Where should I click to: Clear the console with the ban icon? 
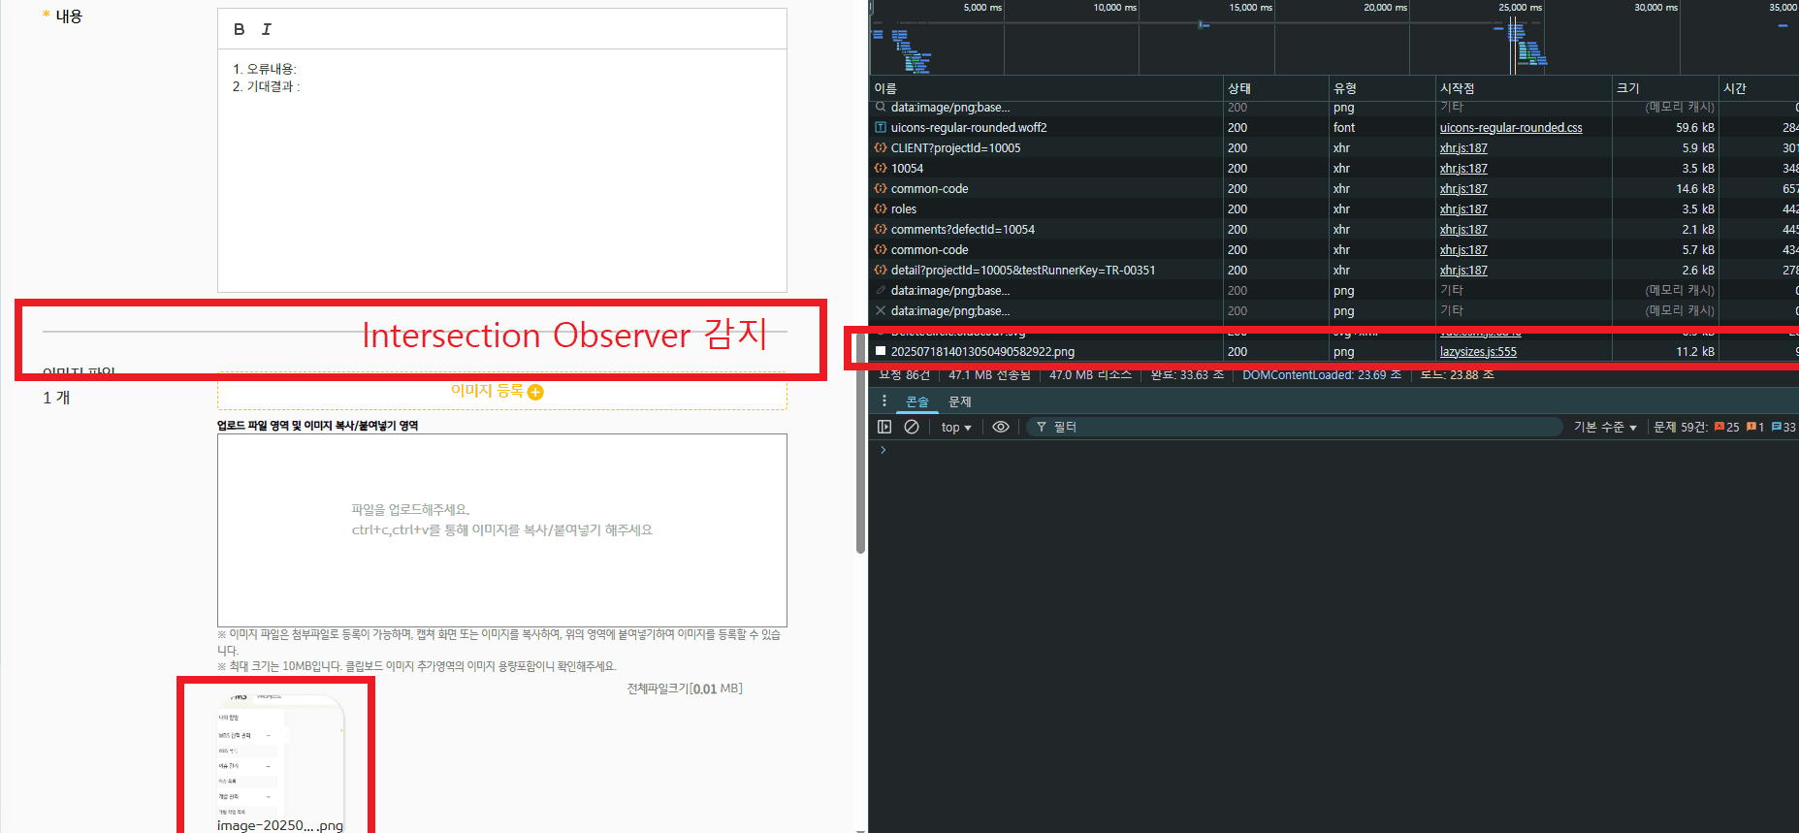point(912,427)
